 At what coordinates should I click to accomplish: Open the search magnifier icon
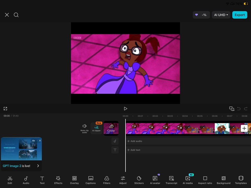coord(16,15)
